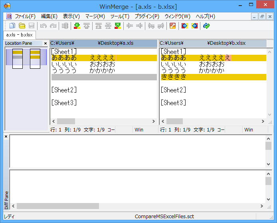Click the Copy all to left icon
Screen dimensions: 277x223
click(x=194, y=26)
